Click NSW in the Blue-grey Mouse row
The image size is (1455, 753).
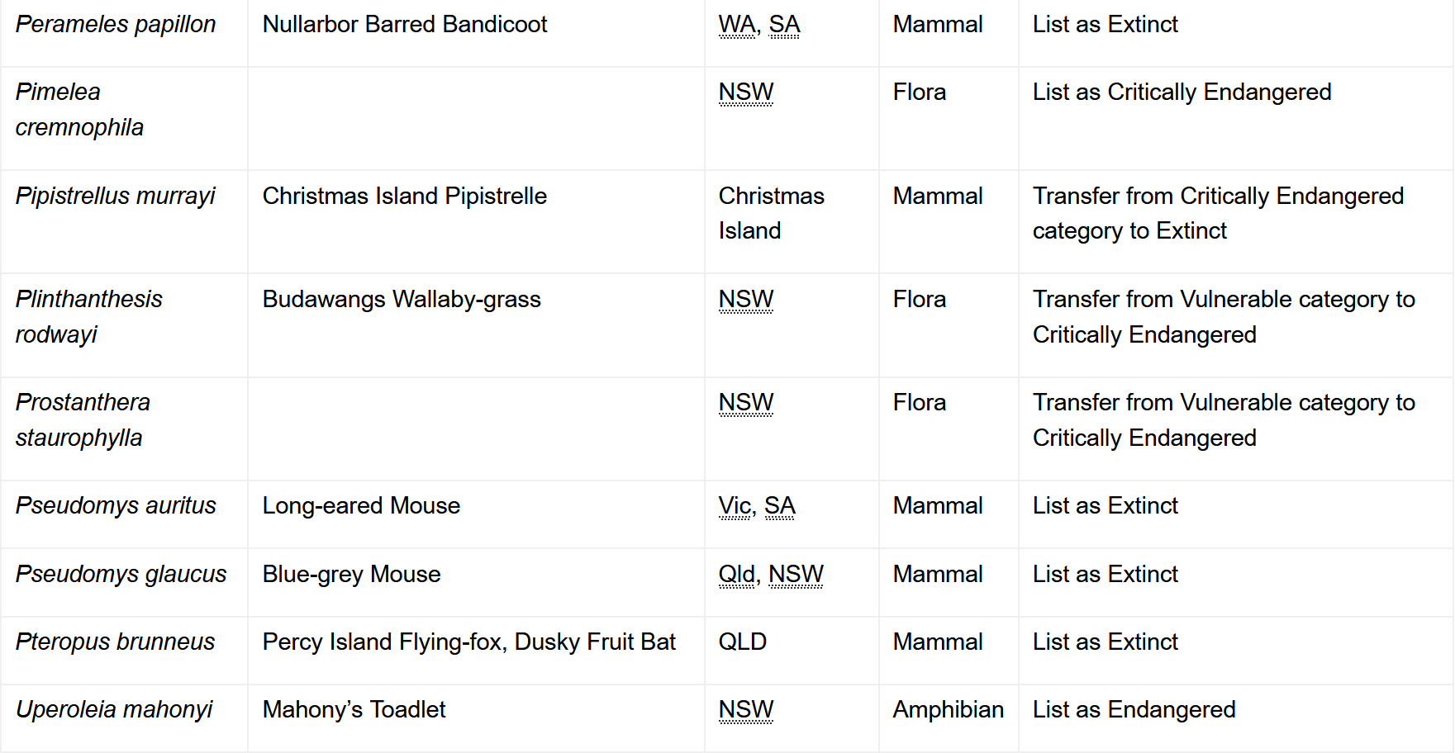pos(796,575)
